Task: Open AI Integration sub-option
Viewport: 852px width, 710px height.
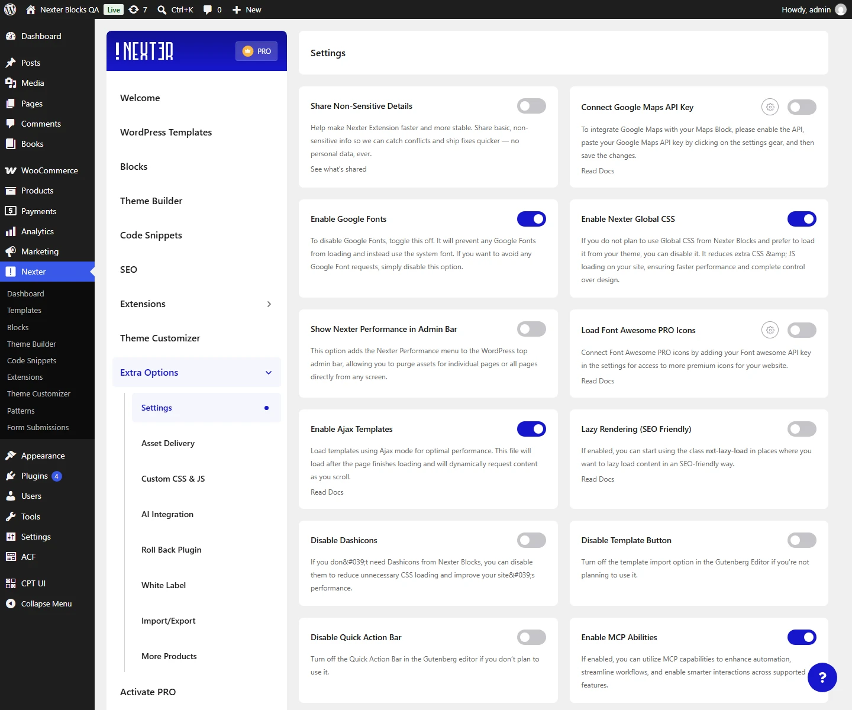Action: coord(167,514)
